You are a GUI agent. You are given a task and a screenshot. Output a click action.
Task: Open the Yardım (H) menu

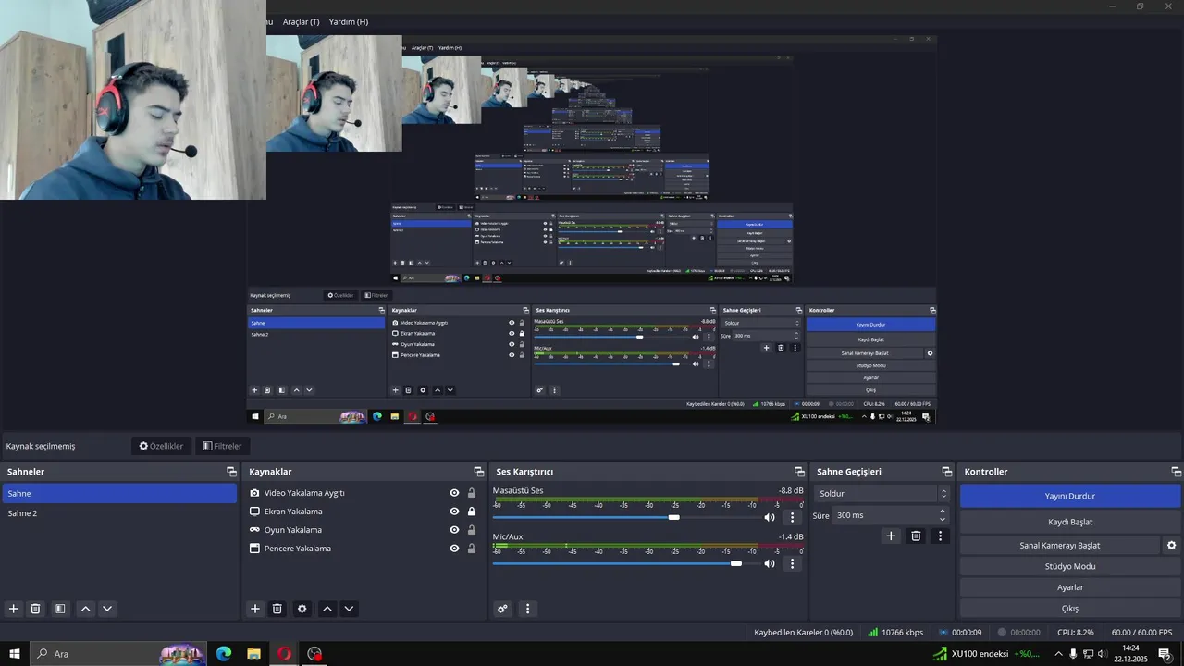click(x=349, y=21)
